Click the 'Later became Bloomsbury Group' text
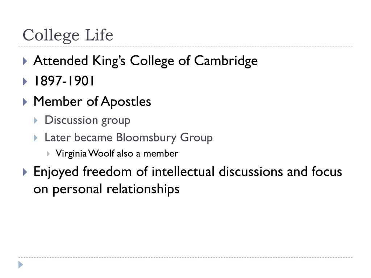371x278 pixels. point(129,138)
